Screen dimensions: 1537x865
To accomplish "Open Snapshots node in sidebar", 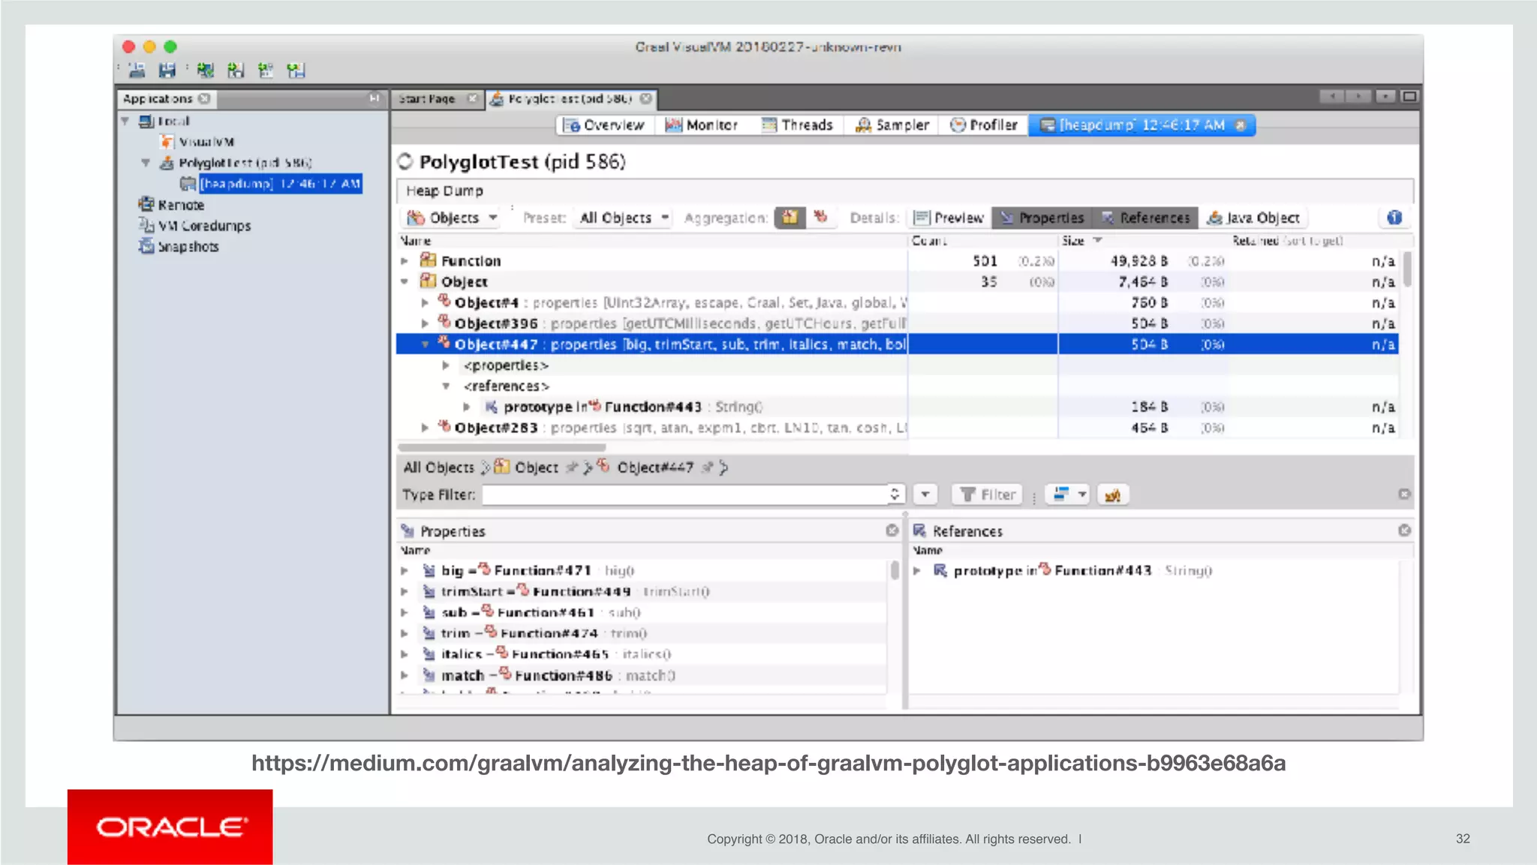I will [188, 247].
